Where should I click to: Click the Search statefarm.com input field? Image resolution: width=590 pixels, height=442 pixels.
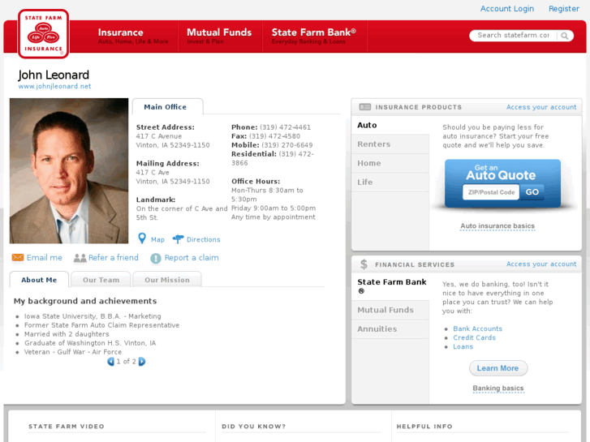click(514, 36)
